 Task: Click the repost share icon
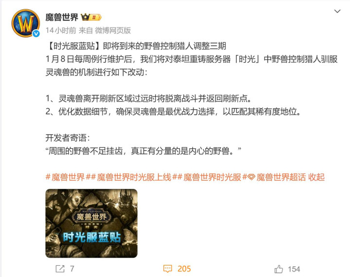[x=60, y=269]
